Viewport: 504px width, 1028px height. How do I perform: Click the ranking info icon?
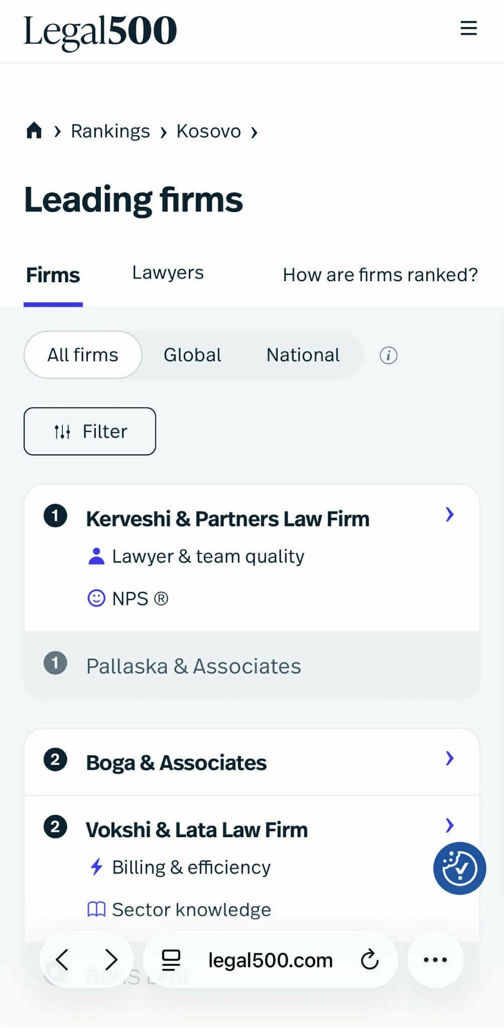tap(388, 355)
